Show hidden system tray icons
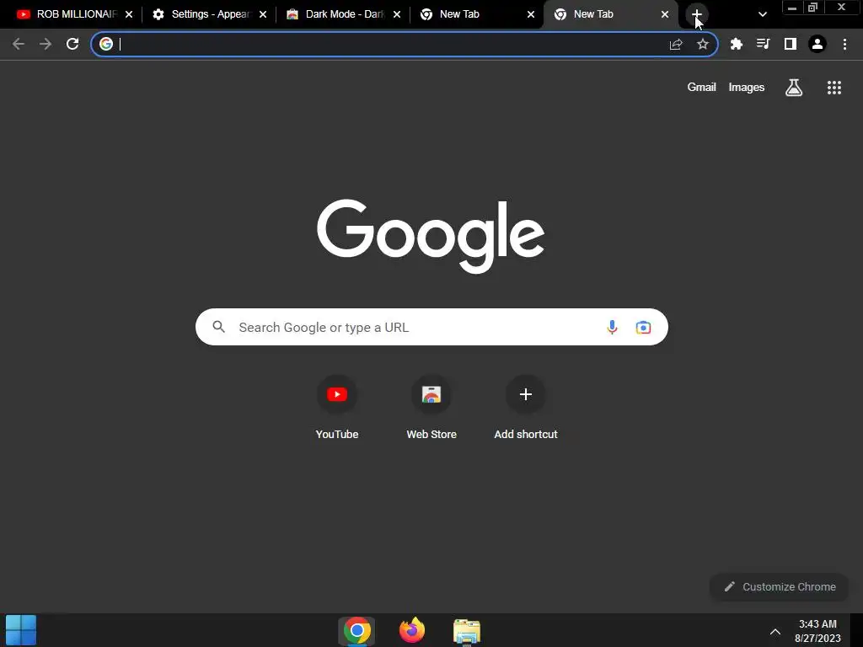 [x=775, y=631]
